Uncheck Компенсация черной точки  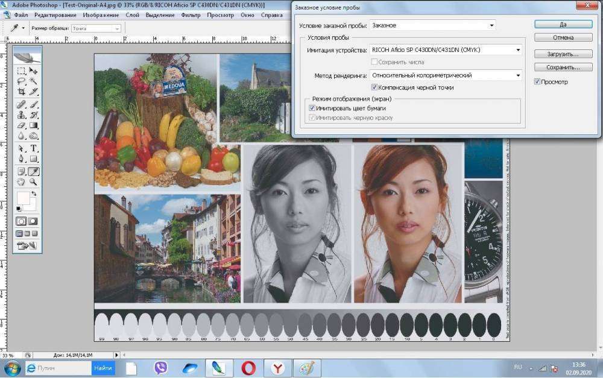point(374,87)
